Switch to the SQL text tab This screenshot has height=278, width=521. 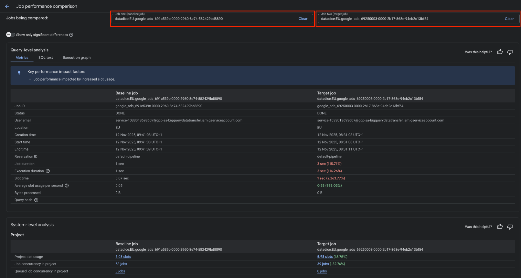pos(46,58)
